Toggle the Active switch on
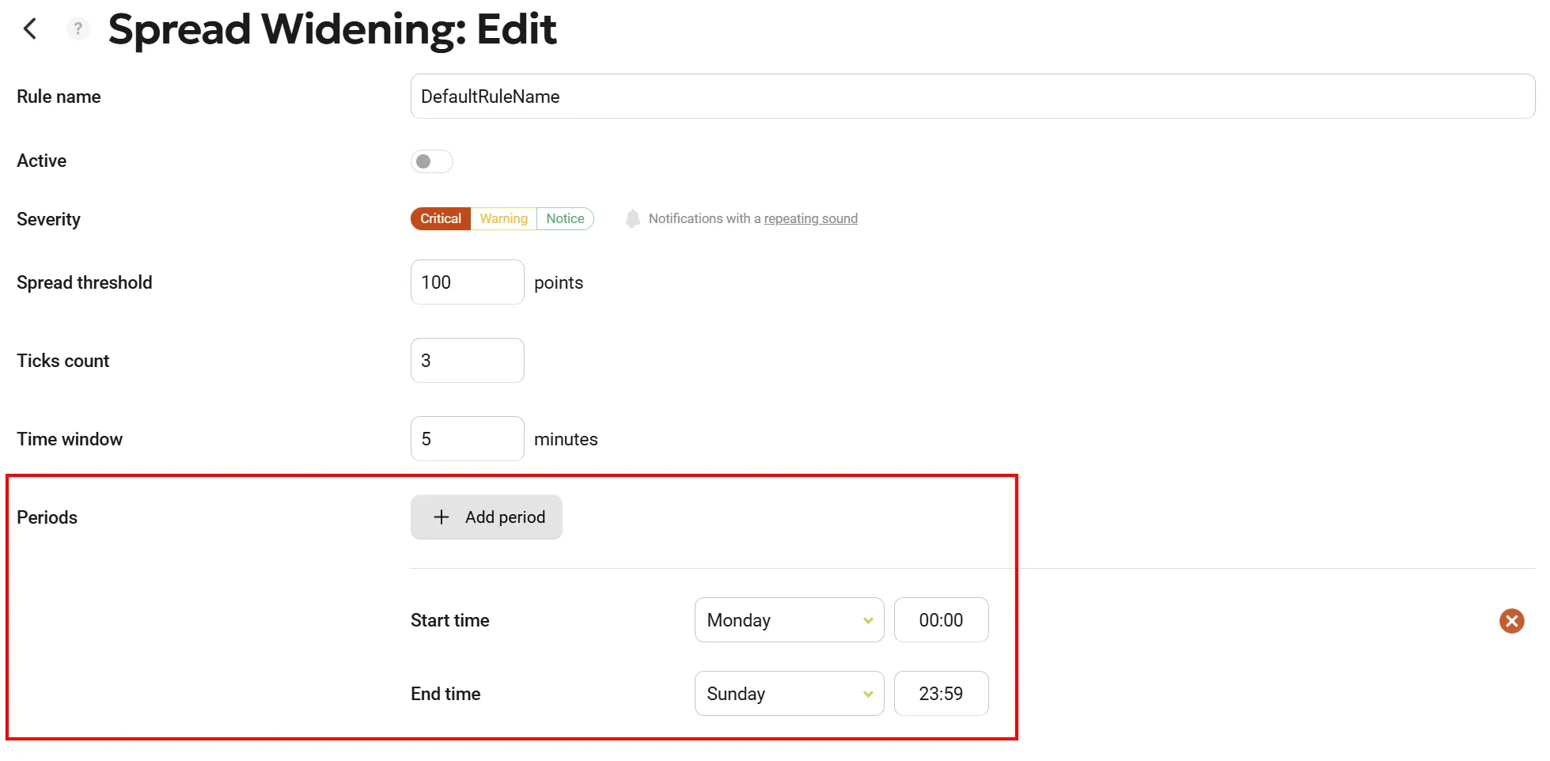 point(431,161)
